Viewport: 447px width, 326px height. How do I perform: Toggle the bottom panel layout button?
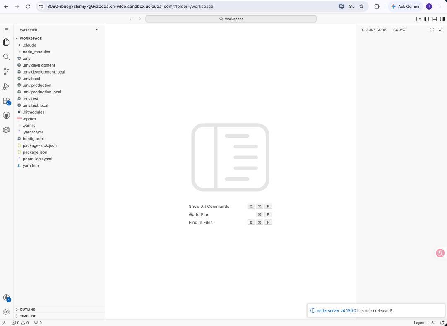pos(435,19)
